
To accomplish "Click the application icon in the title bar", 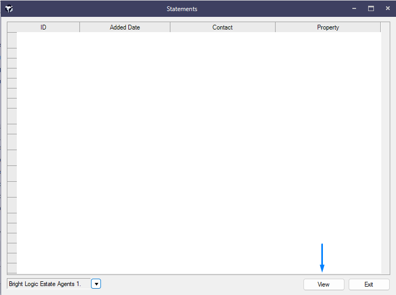I will pos(9,8).
